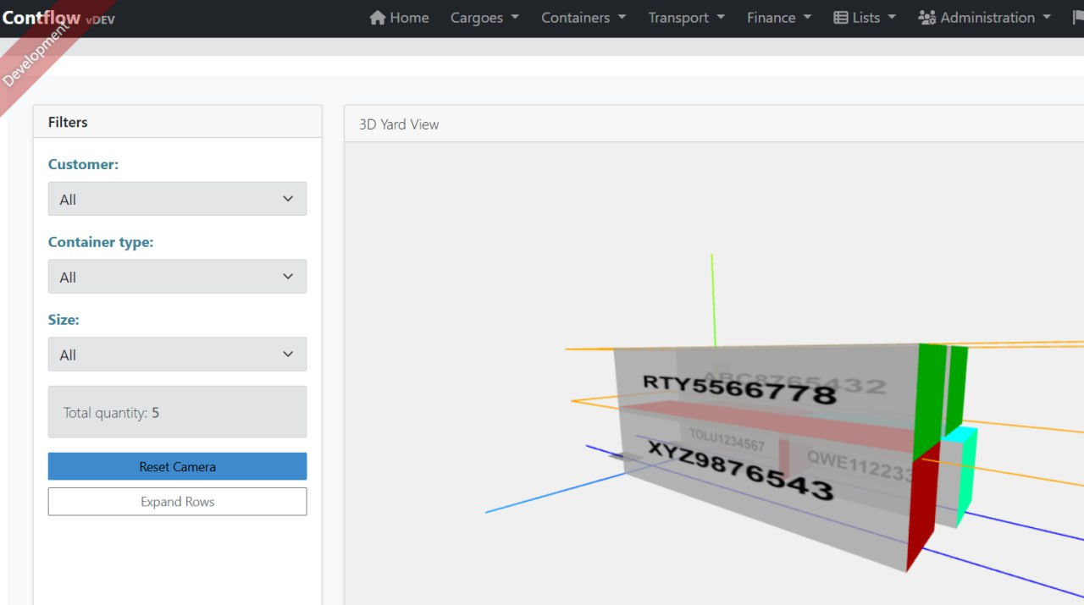The width and height of the screenshot is (1084, 605).
Task: Expand the Transport menu
Action: 686,18
